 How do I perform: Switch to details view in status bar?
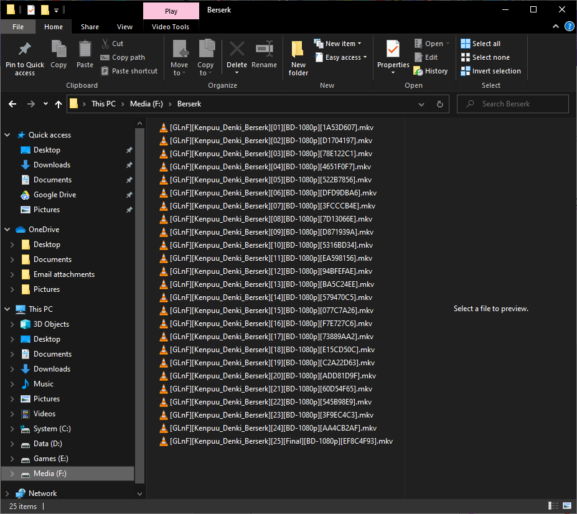[x=553, y=507]
